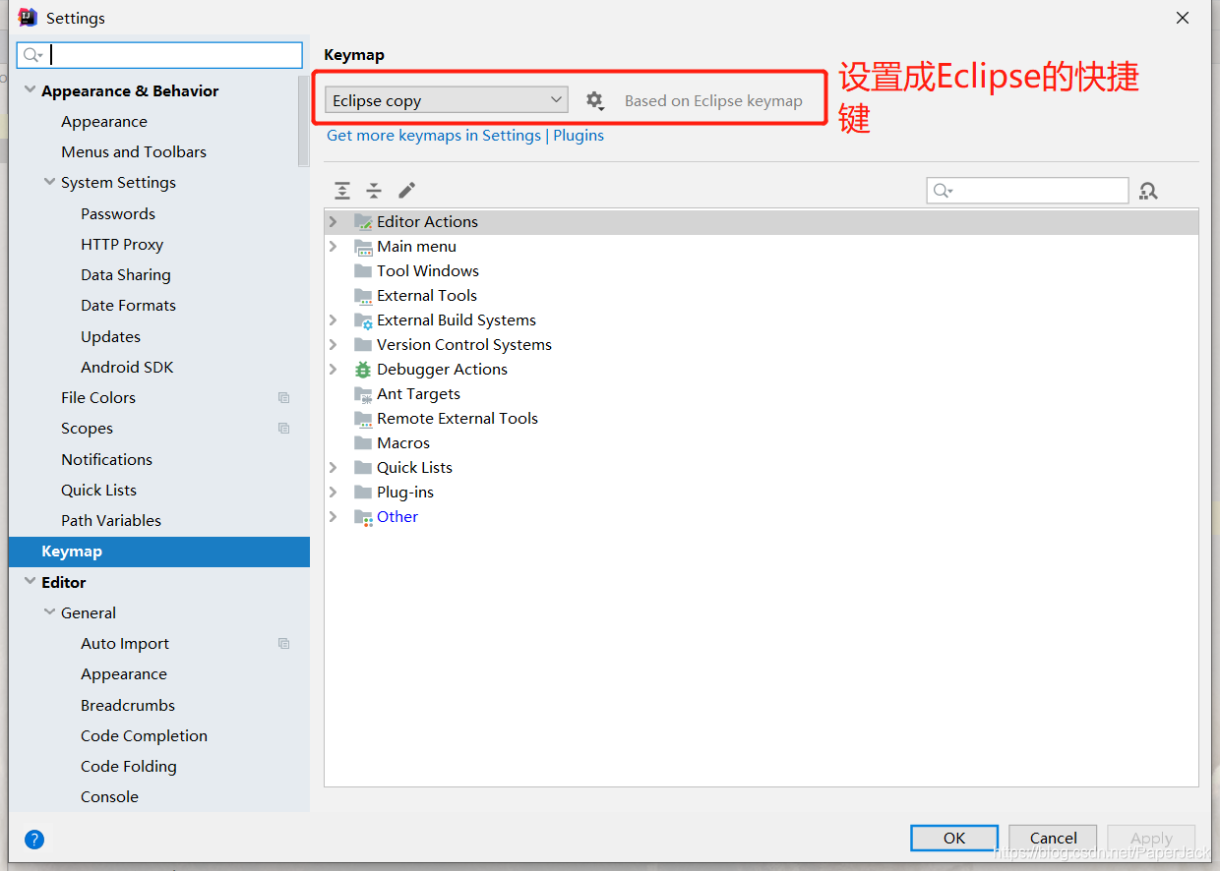Viewport: 1220px width, 871px height.
Task: Click the Macros folder icon
Action: tap(363, 443)
